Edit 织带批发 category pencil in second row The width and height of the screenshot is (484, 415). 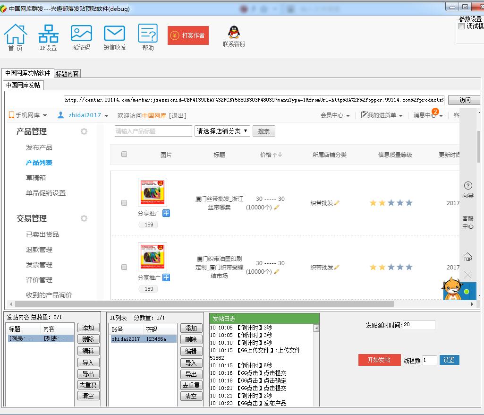click(337, 268)
